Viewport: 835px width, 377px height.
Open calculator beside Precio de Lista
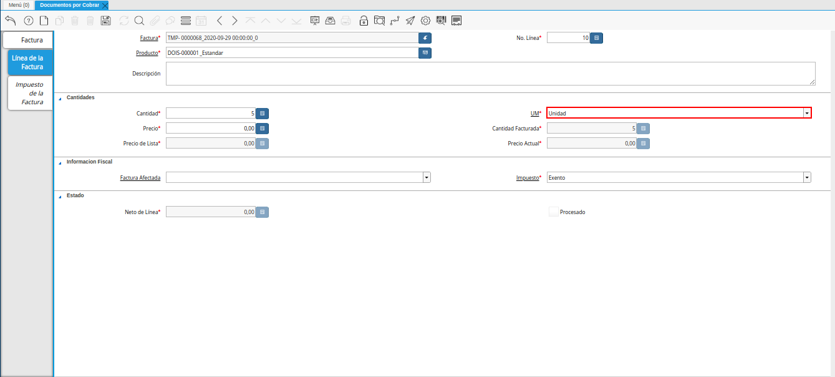263,144
